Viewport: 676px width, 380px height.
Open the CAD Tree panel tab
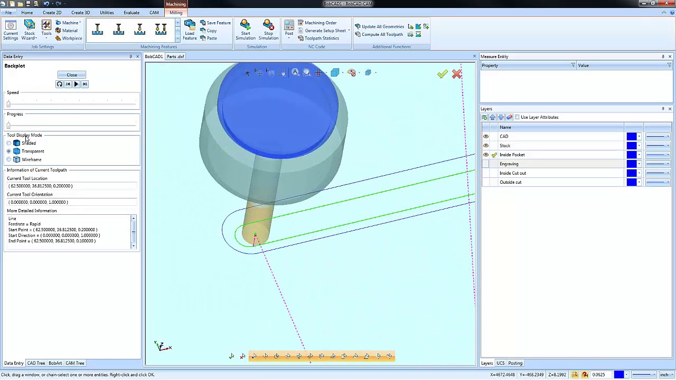(36, 363)
